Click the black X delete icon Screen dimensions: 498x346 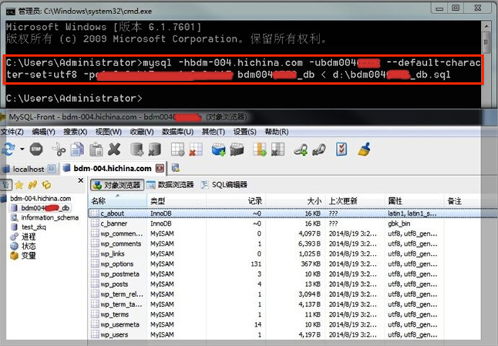click(114, 149)
